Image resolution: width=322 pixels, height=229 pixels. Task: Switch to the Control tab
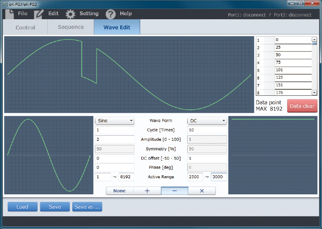[x=25, y=27]
